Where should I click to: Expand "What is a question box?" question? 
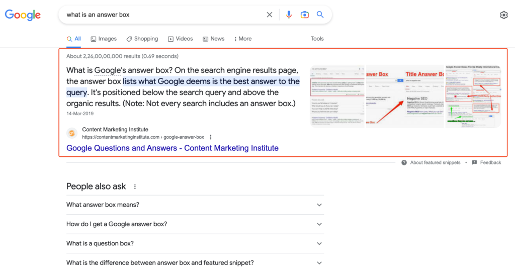[x=319, y=243]
